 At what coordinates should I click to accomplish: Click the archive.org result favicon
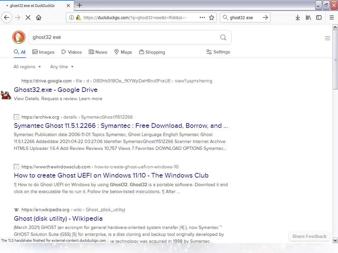click(17, 117)
